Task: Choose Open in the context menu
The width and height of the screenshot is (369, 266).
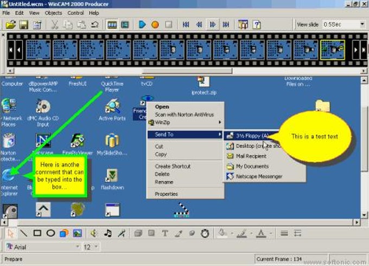Action: pos(162,106)
